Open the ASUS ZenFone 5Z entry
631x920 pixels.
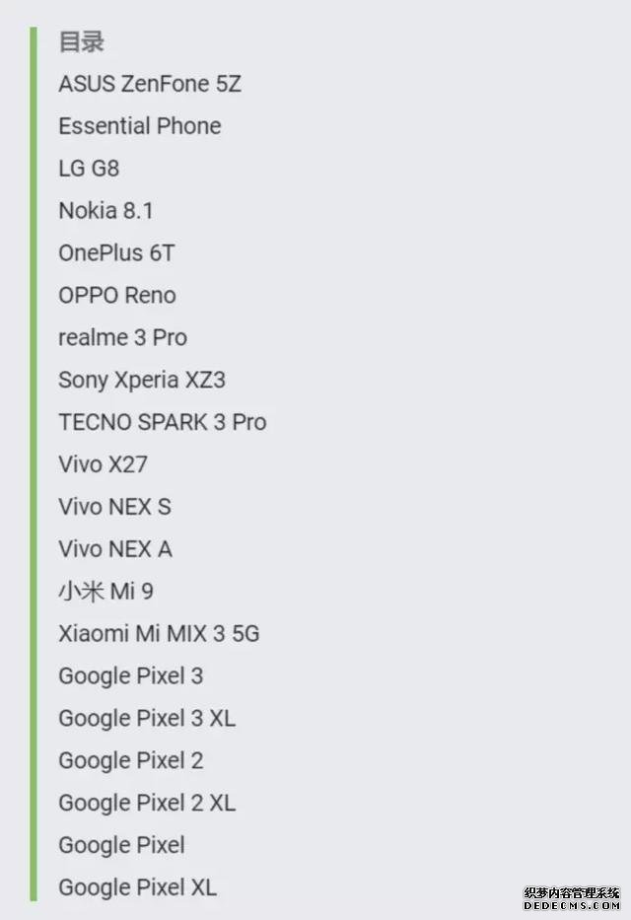click(150, 84)
